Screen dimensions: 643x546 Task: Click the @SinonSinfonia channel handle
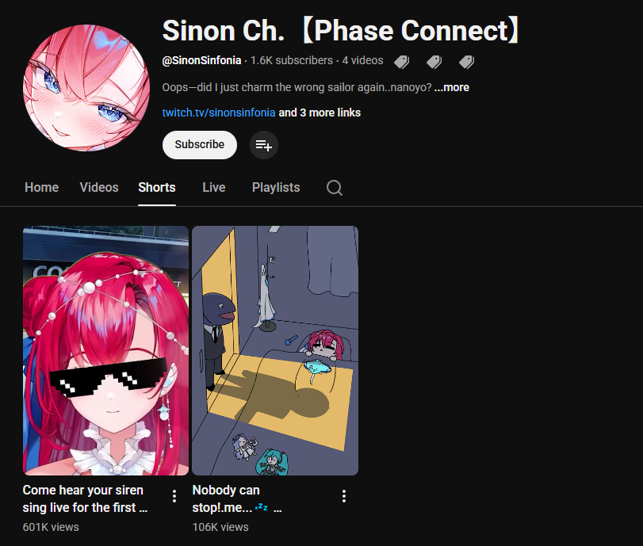click(201, 61)
